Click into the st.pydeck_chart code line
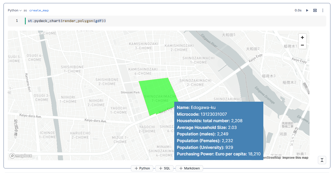 [x=67, y=21]
